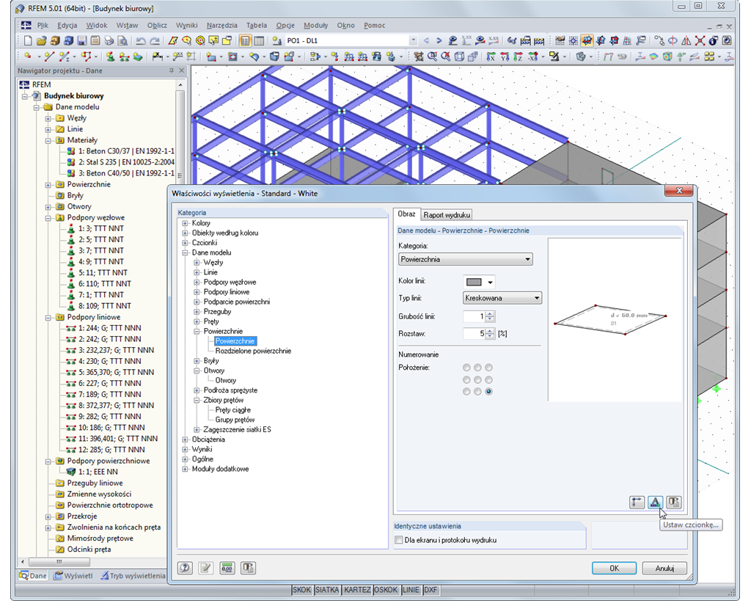
Task: Select middle-right numbering position radio
Action: pyautogui.click(x=488, y=379)
